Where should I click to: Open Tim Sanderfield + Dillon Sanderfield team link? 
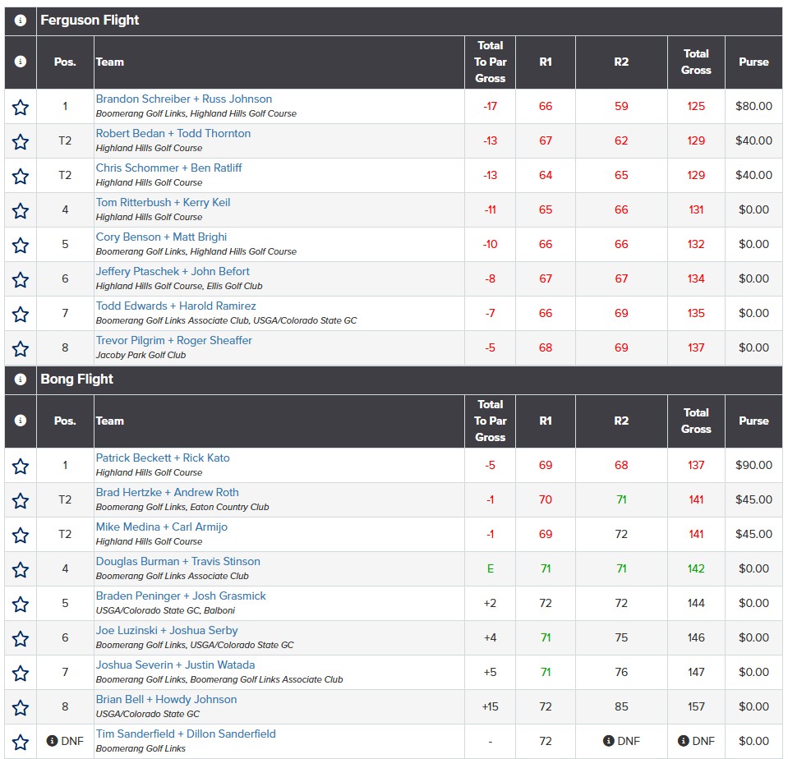coord(186,734)
